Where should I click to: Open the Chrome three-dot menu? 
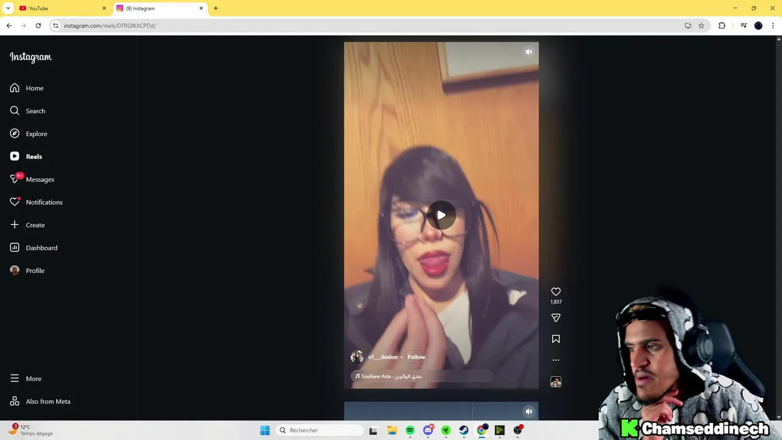tap(773, 26)
